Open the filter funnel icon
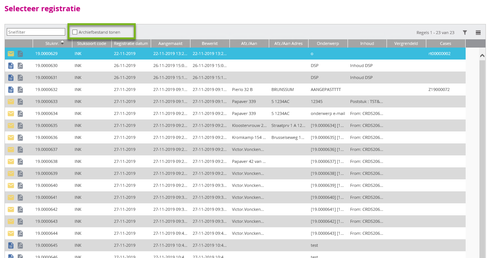 pos(465,33)
